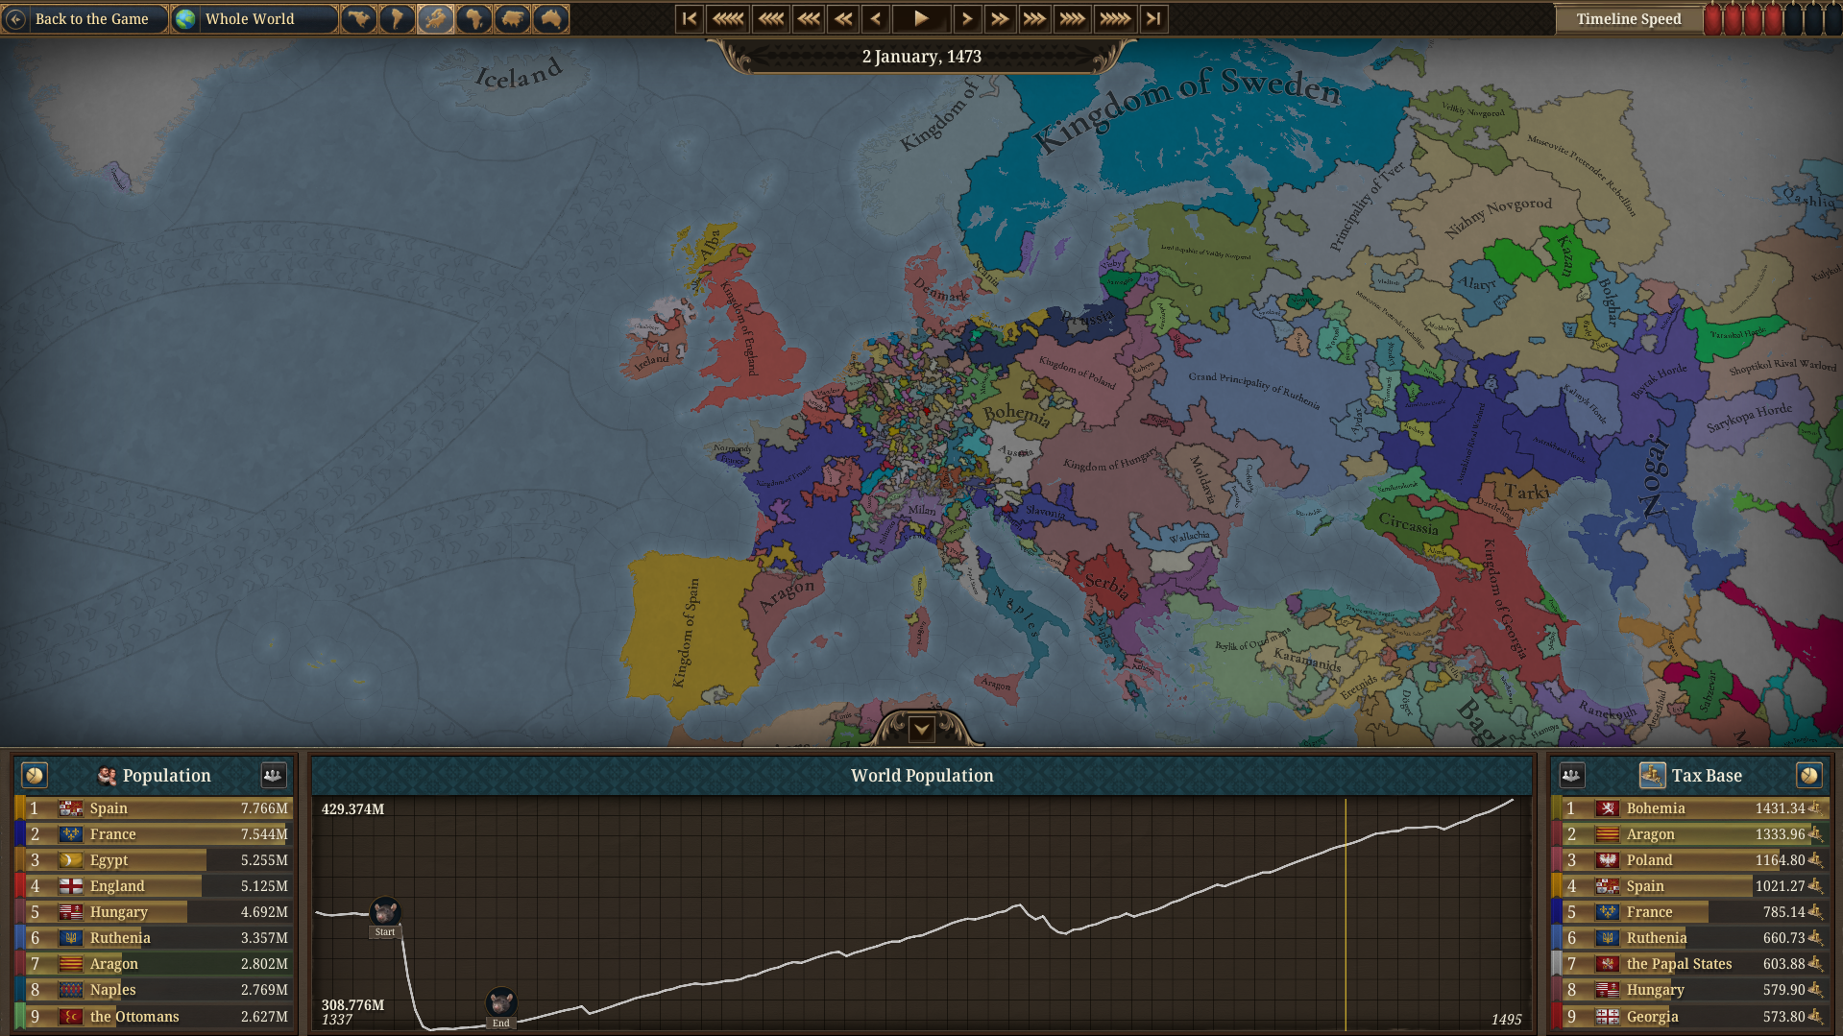Toggle pie chart view in Tax Base panel

[x=1809, y=775]
